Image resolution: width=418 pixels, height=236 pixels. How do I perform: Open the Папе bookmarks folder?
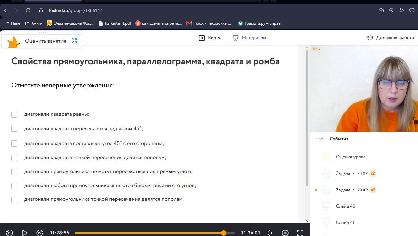[12, 23]
